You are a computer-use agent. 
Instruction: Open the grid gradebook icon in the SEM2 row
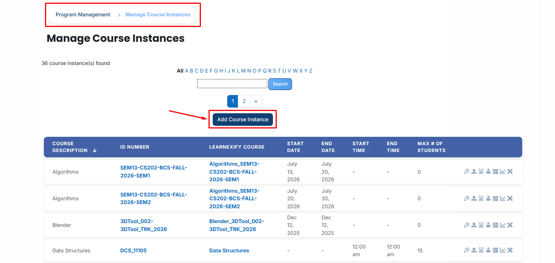[496, 198]
